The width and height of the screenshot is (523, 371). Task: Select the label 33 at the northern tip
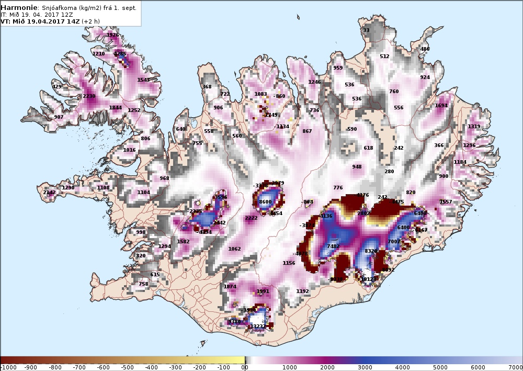(366, 30)
